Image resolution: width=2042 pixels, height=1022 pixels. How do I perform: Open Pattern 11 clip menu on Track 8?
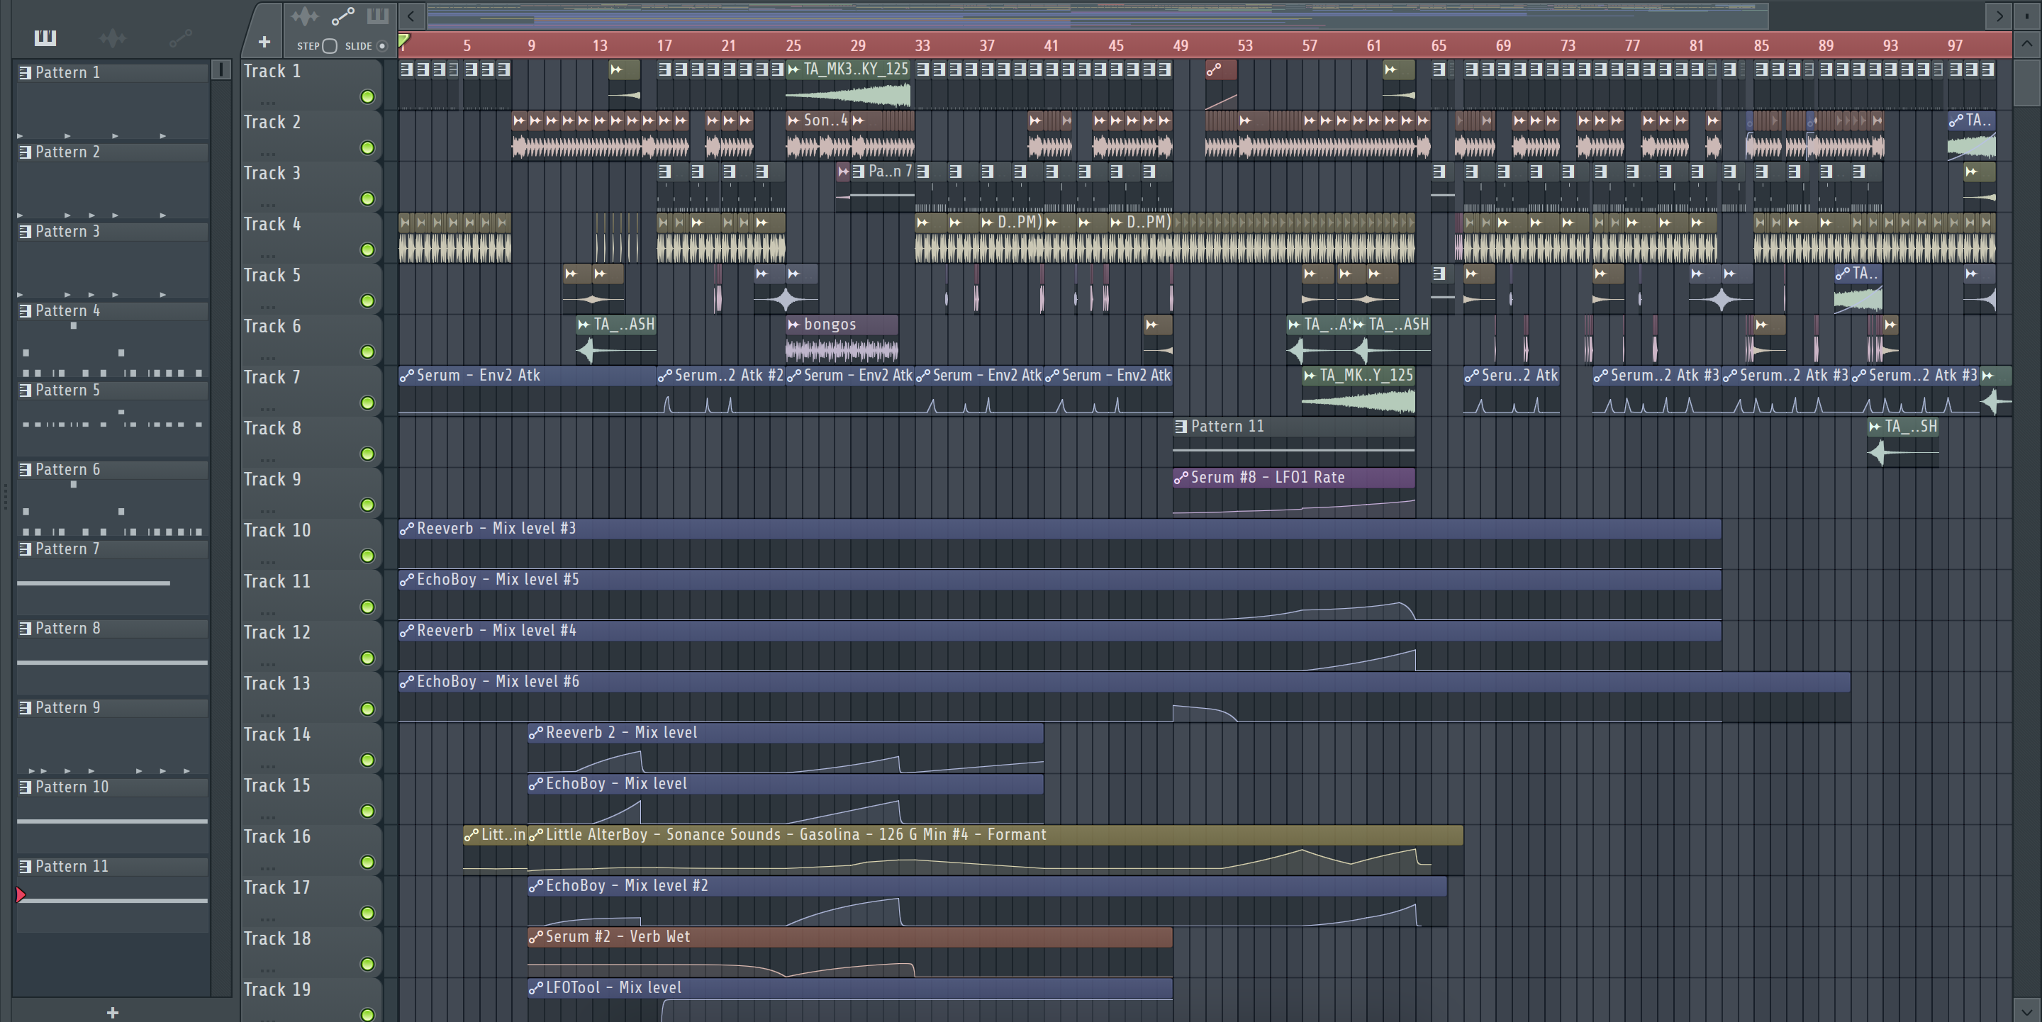click(1181, 426)
